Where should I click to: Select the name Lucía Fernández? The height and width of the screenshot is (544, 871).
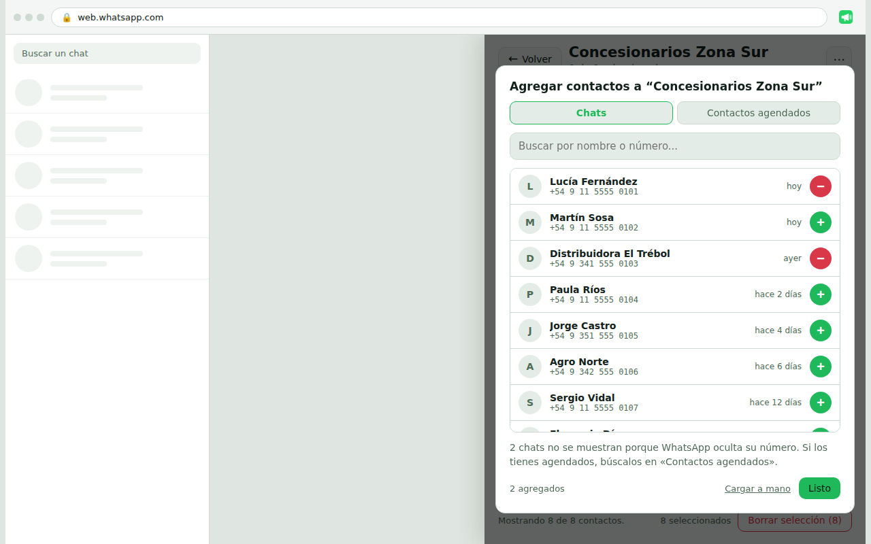(593, 182)
